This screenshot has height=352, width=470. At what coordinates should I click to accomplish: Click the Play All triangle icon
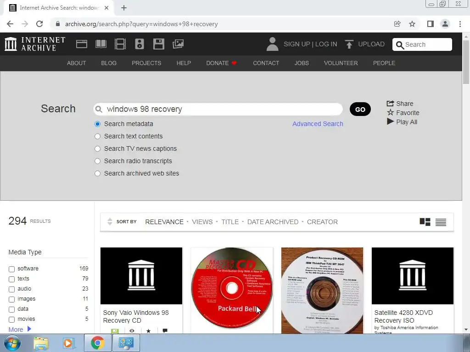[390, 121]
